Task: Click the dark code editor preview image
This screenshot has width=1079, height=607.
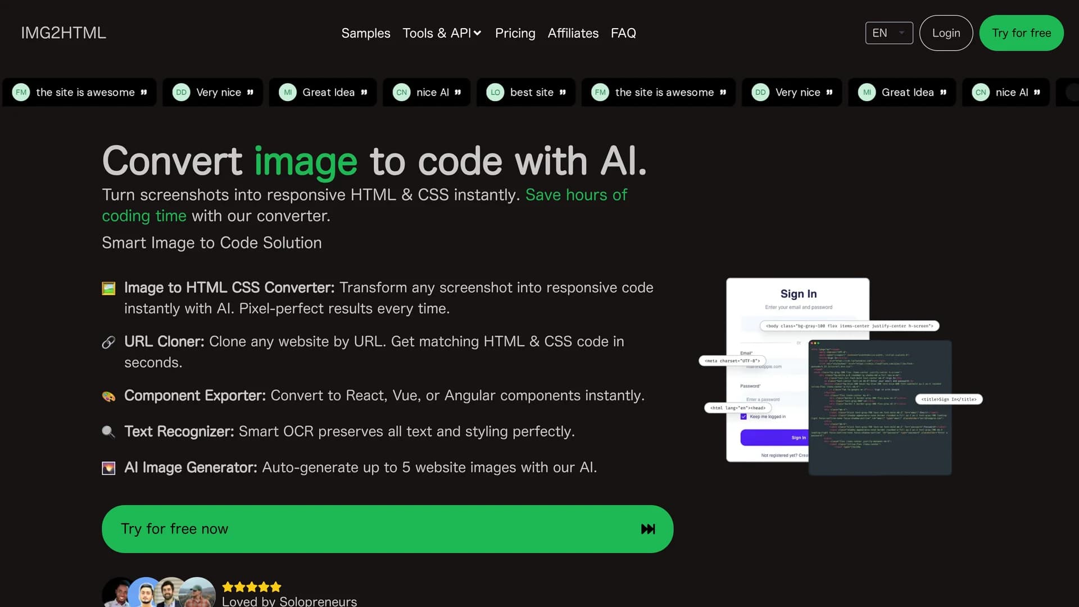Action: (x=880, y=407)
